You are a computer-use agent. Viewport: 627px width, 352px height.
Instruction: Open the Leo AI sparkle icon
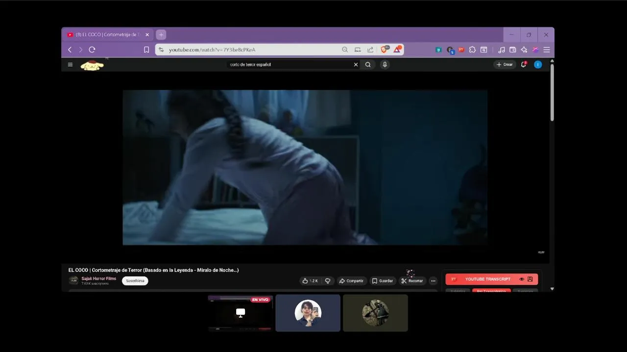click(524, 49)
